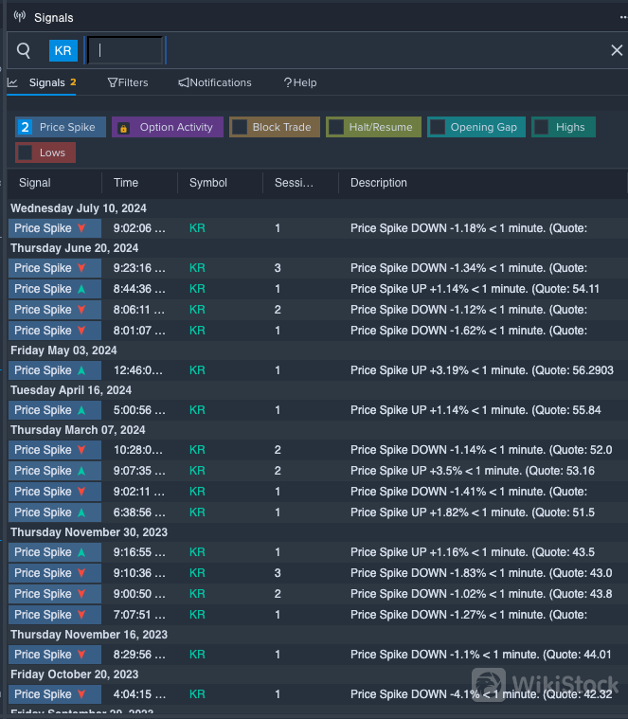The height and width of the screenshot is (719, 628).
Task: Enable the Opening Gap checkbox
Action: click(438, 127)
